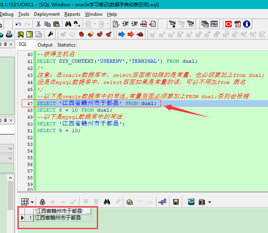Image resolution: width=268 pixels, height=233 pixels.
Task: Close the lower left panel
Action: click(11, 121)
